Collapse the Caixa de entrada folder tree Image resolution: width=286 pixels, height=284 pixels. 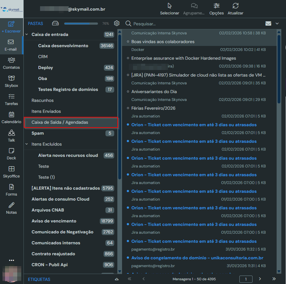(x=27, y=35)
